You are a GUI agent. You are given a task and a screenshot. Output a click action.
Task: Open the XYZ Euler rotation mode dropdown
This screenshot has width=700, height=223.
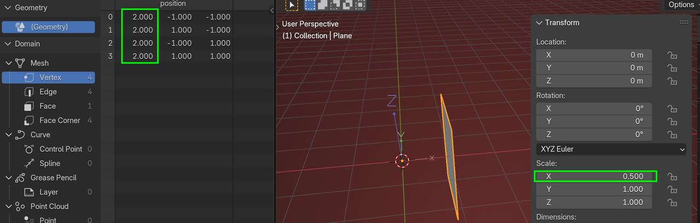611,149
